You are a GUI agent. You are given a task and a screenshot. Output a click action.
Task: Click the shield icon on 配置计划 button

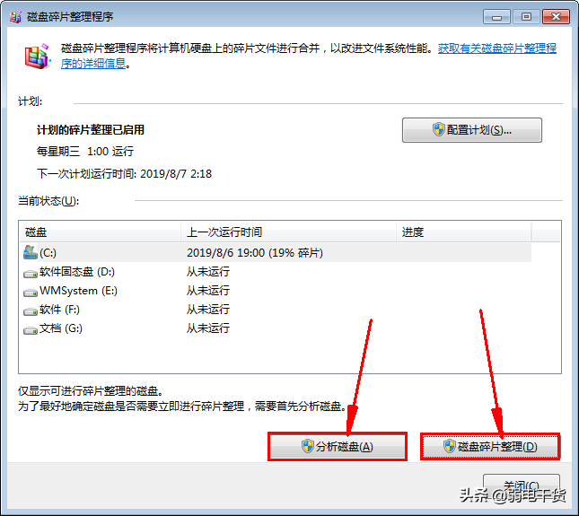point(439,129)
